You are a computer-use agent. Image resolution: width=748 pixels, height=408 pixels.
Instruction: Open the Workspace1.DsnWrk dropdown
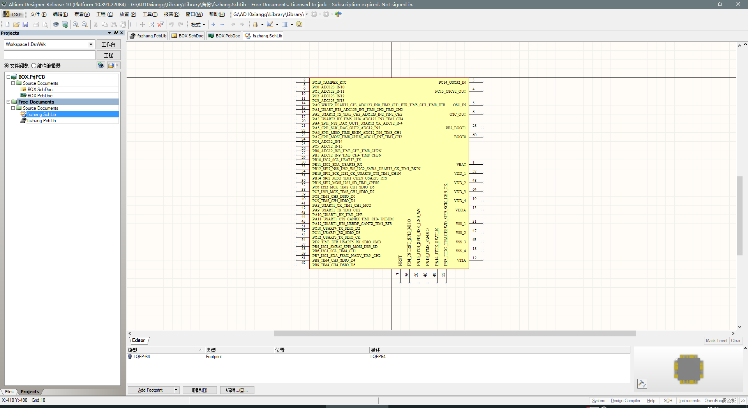(x=91, y=44)
